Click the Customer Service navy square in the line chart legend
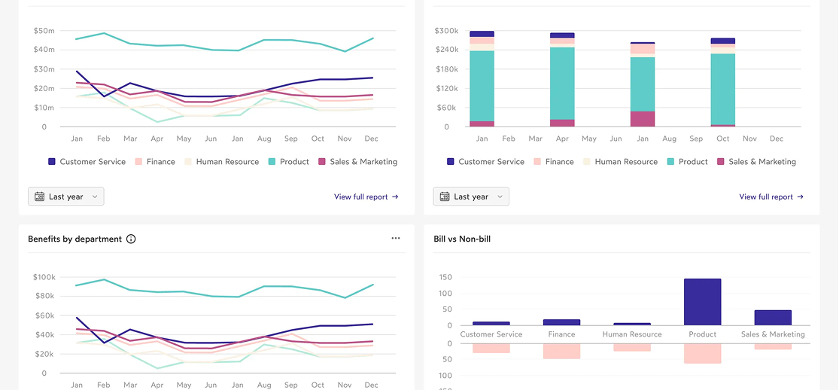This screenshot has height=390, width=839. tap(52, 162)
